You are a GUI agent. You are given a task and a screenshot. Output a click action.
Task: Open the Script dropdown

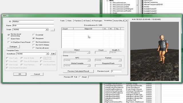click(47, 29)
